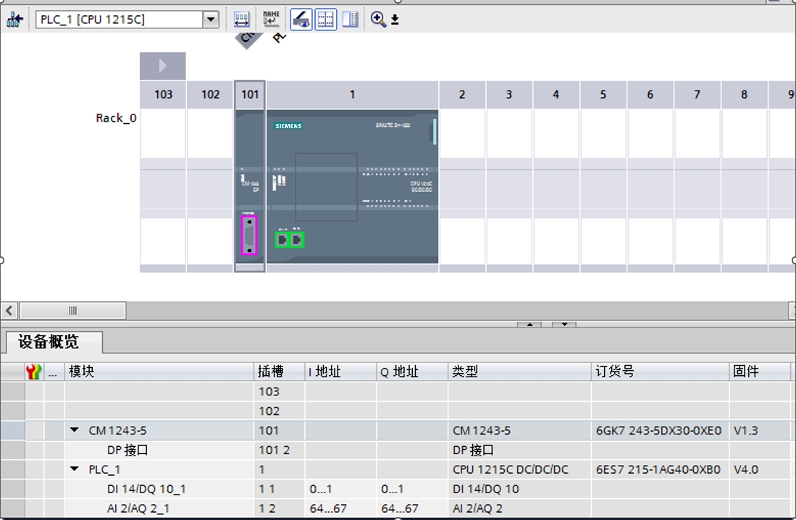Screen dimensions: 796x520
Task: Click the scroll left arrow of horizontal scrollbar
Action: pos(9,311)
